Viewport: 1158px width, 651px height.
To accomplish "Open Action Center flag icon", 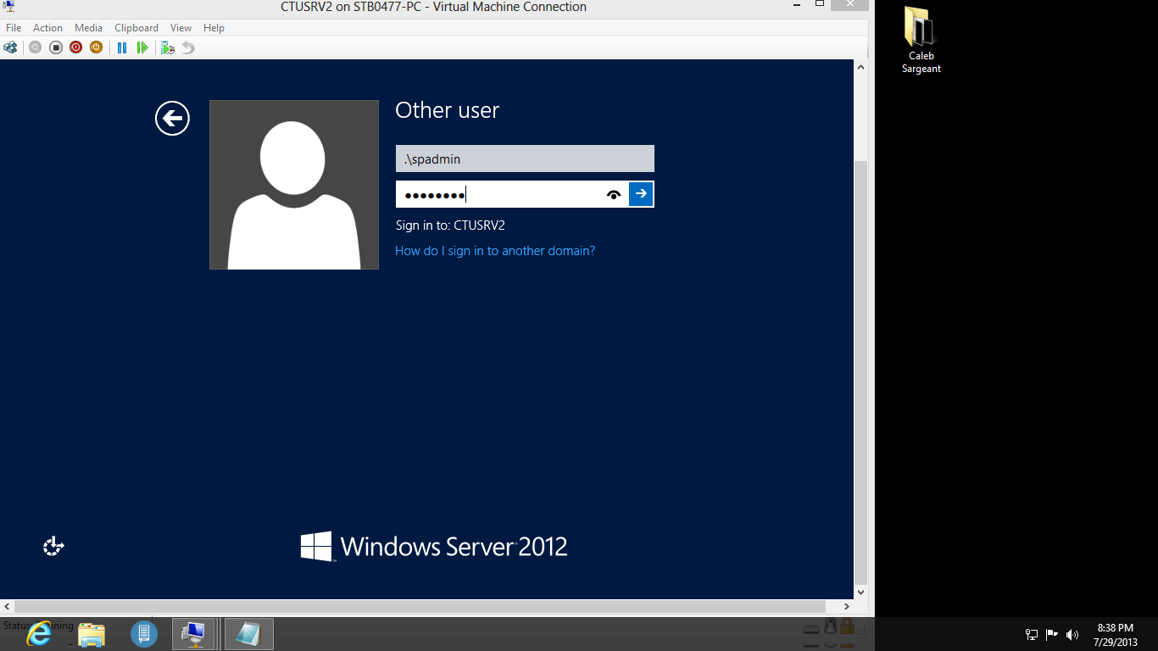I will click(x=1052, y=634).
